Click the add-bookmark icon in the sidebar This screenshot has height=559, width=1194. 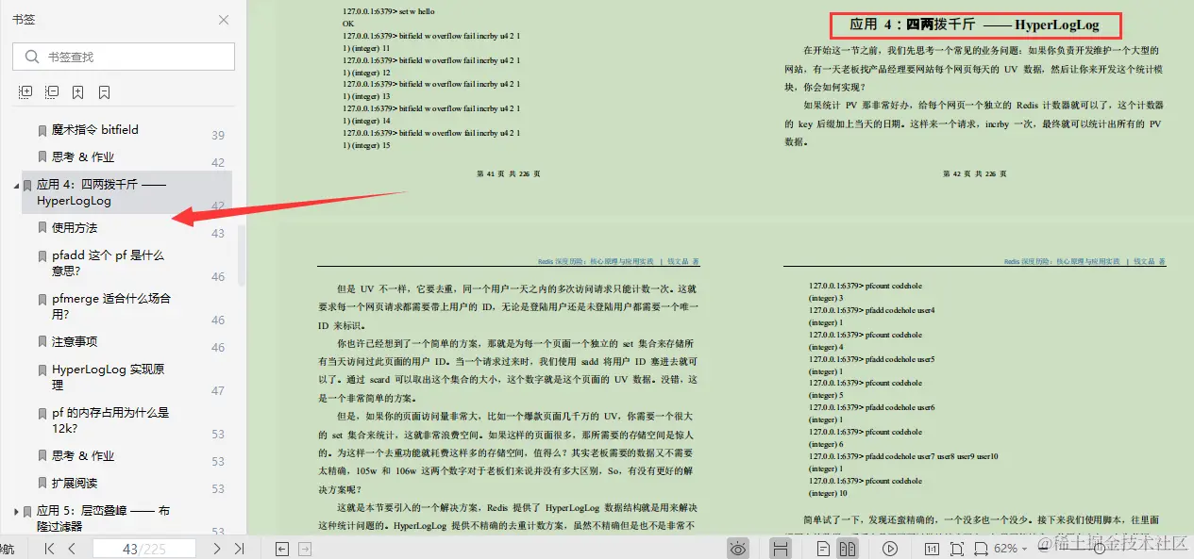click(x=77, y=91)
